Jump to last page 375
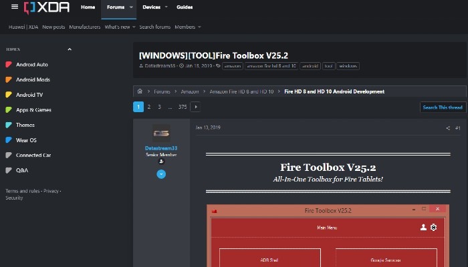The image size is (468, 267). pos(183,107)
